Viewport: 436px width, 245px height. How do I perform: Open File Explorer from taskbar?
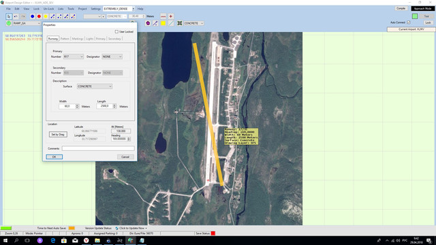coord(97,240)
